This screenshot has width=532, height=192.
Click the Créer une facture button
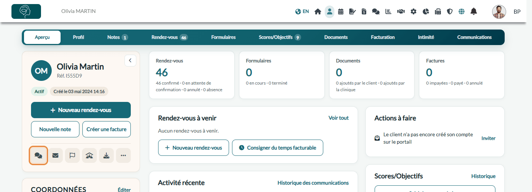106,129
